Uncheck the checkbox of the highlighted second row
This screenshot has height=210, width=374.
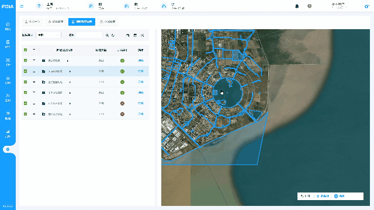click(26, 71)
